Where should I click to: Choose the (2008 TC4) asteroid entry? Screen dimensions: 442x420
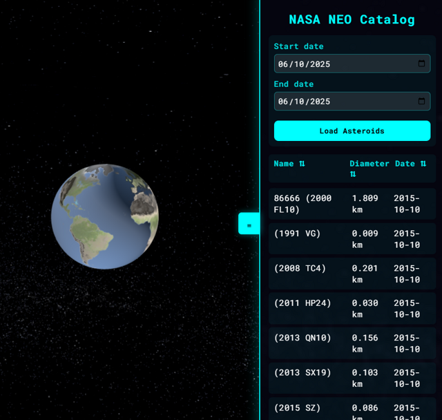[x=352, y=274]
